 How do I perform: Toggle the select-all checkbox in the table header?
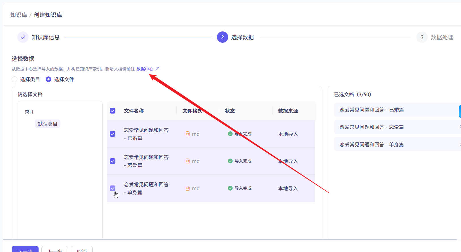coord(113,111)
